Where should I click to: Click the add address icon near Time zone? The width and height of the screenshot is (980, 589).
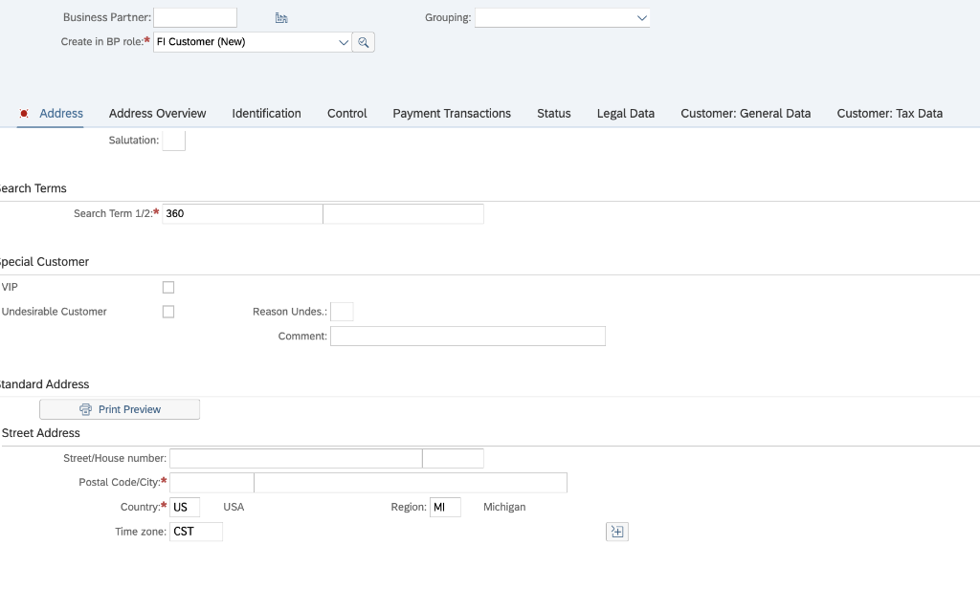(616, 531)
